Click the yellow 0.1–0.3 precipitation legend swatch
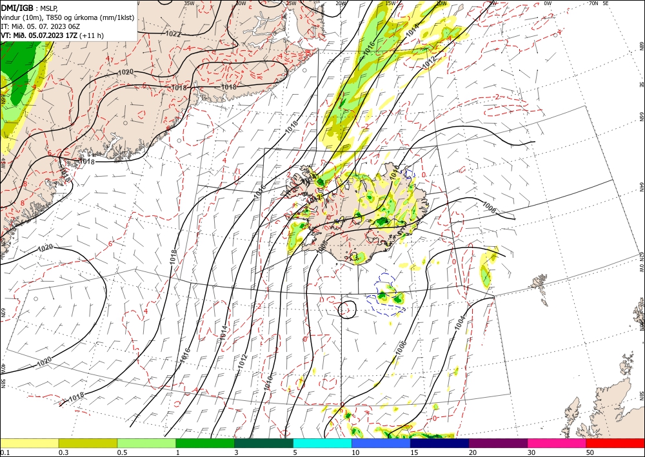 click(29, 443)
